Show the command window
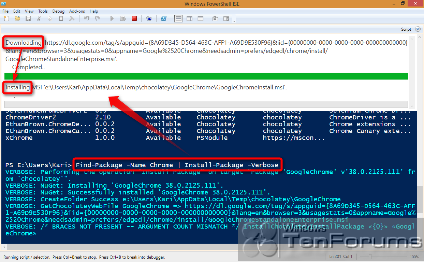This screenshot has height=262, width=424. pyautogui.click(x=215, y=18)
